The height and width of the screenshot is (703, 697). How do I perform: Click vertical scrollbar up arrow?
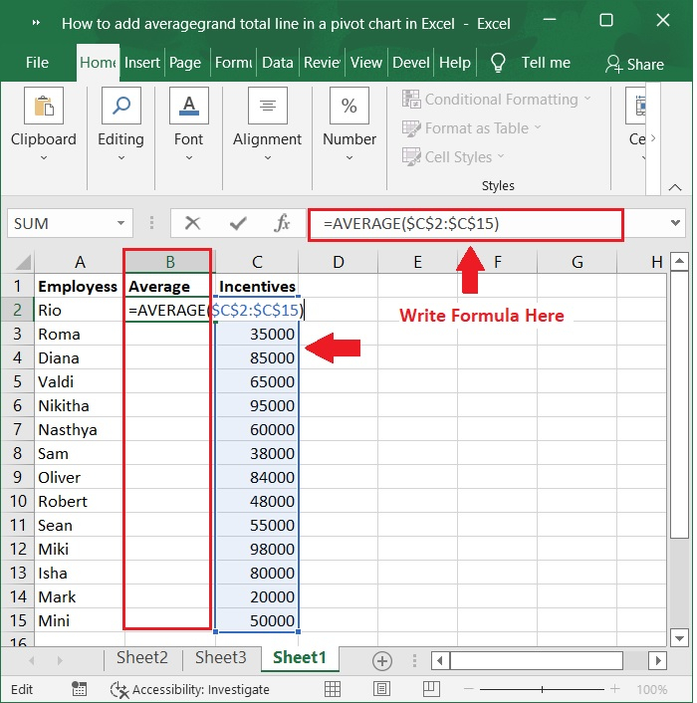point(679,261)
